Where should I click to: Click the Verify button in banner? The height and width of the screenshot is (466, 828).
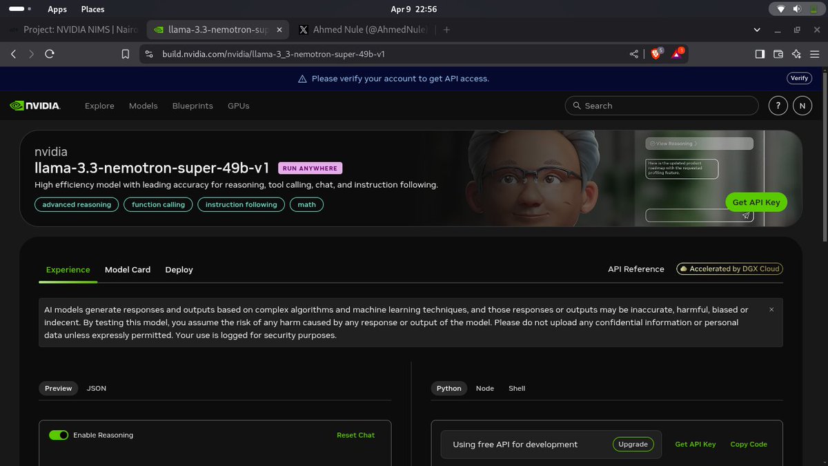tap(799, 79)
